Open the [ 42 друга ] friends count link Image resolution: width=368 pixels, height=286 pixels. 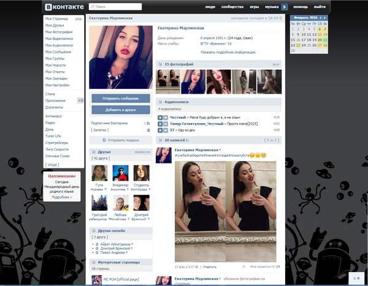tap(101, 158)
